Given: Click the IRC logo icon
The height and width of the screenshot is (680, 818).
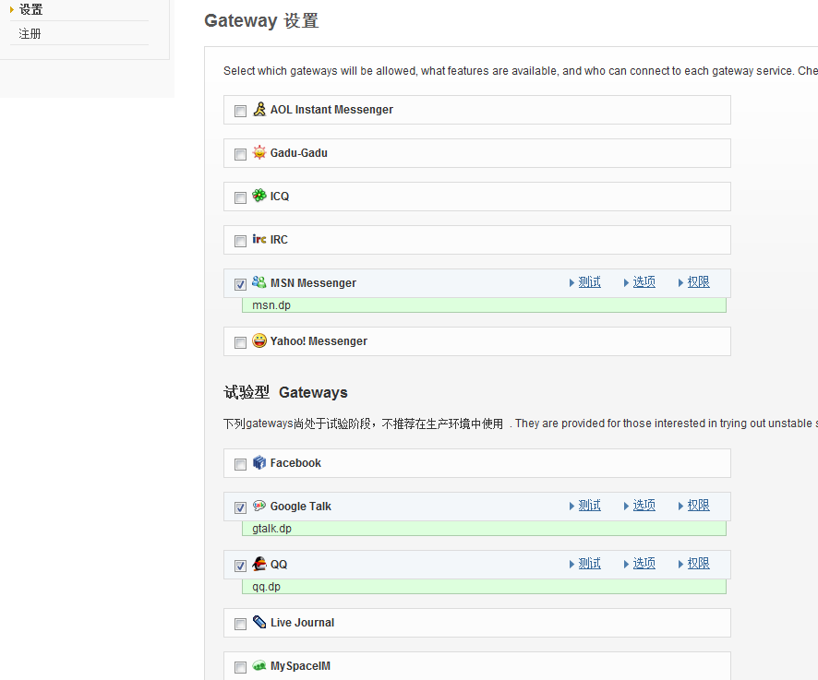Looking at the screenshot, I should 259,239.
